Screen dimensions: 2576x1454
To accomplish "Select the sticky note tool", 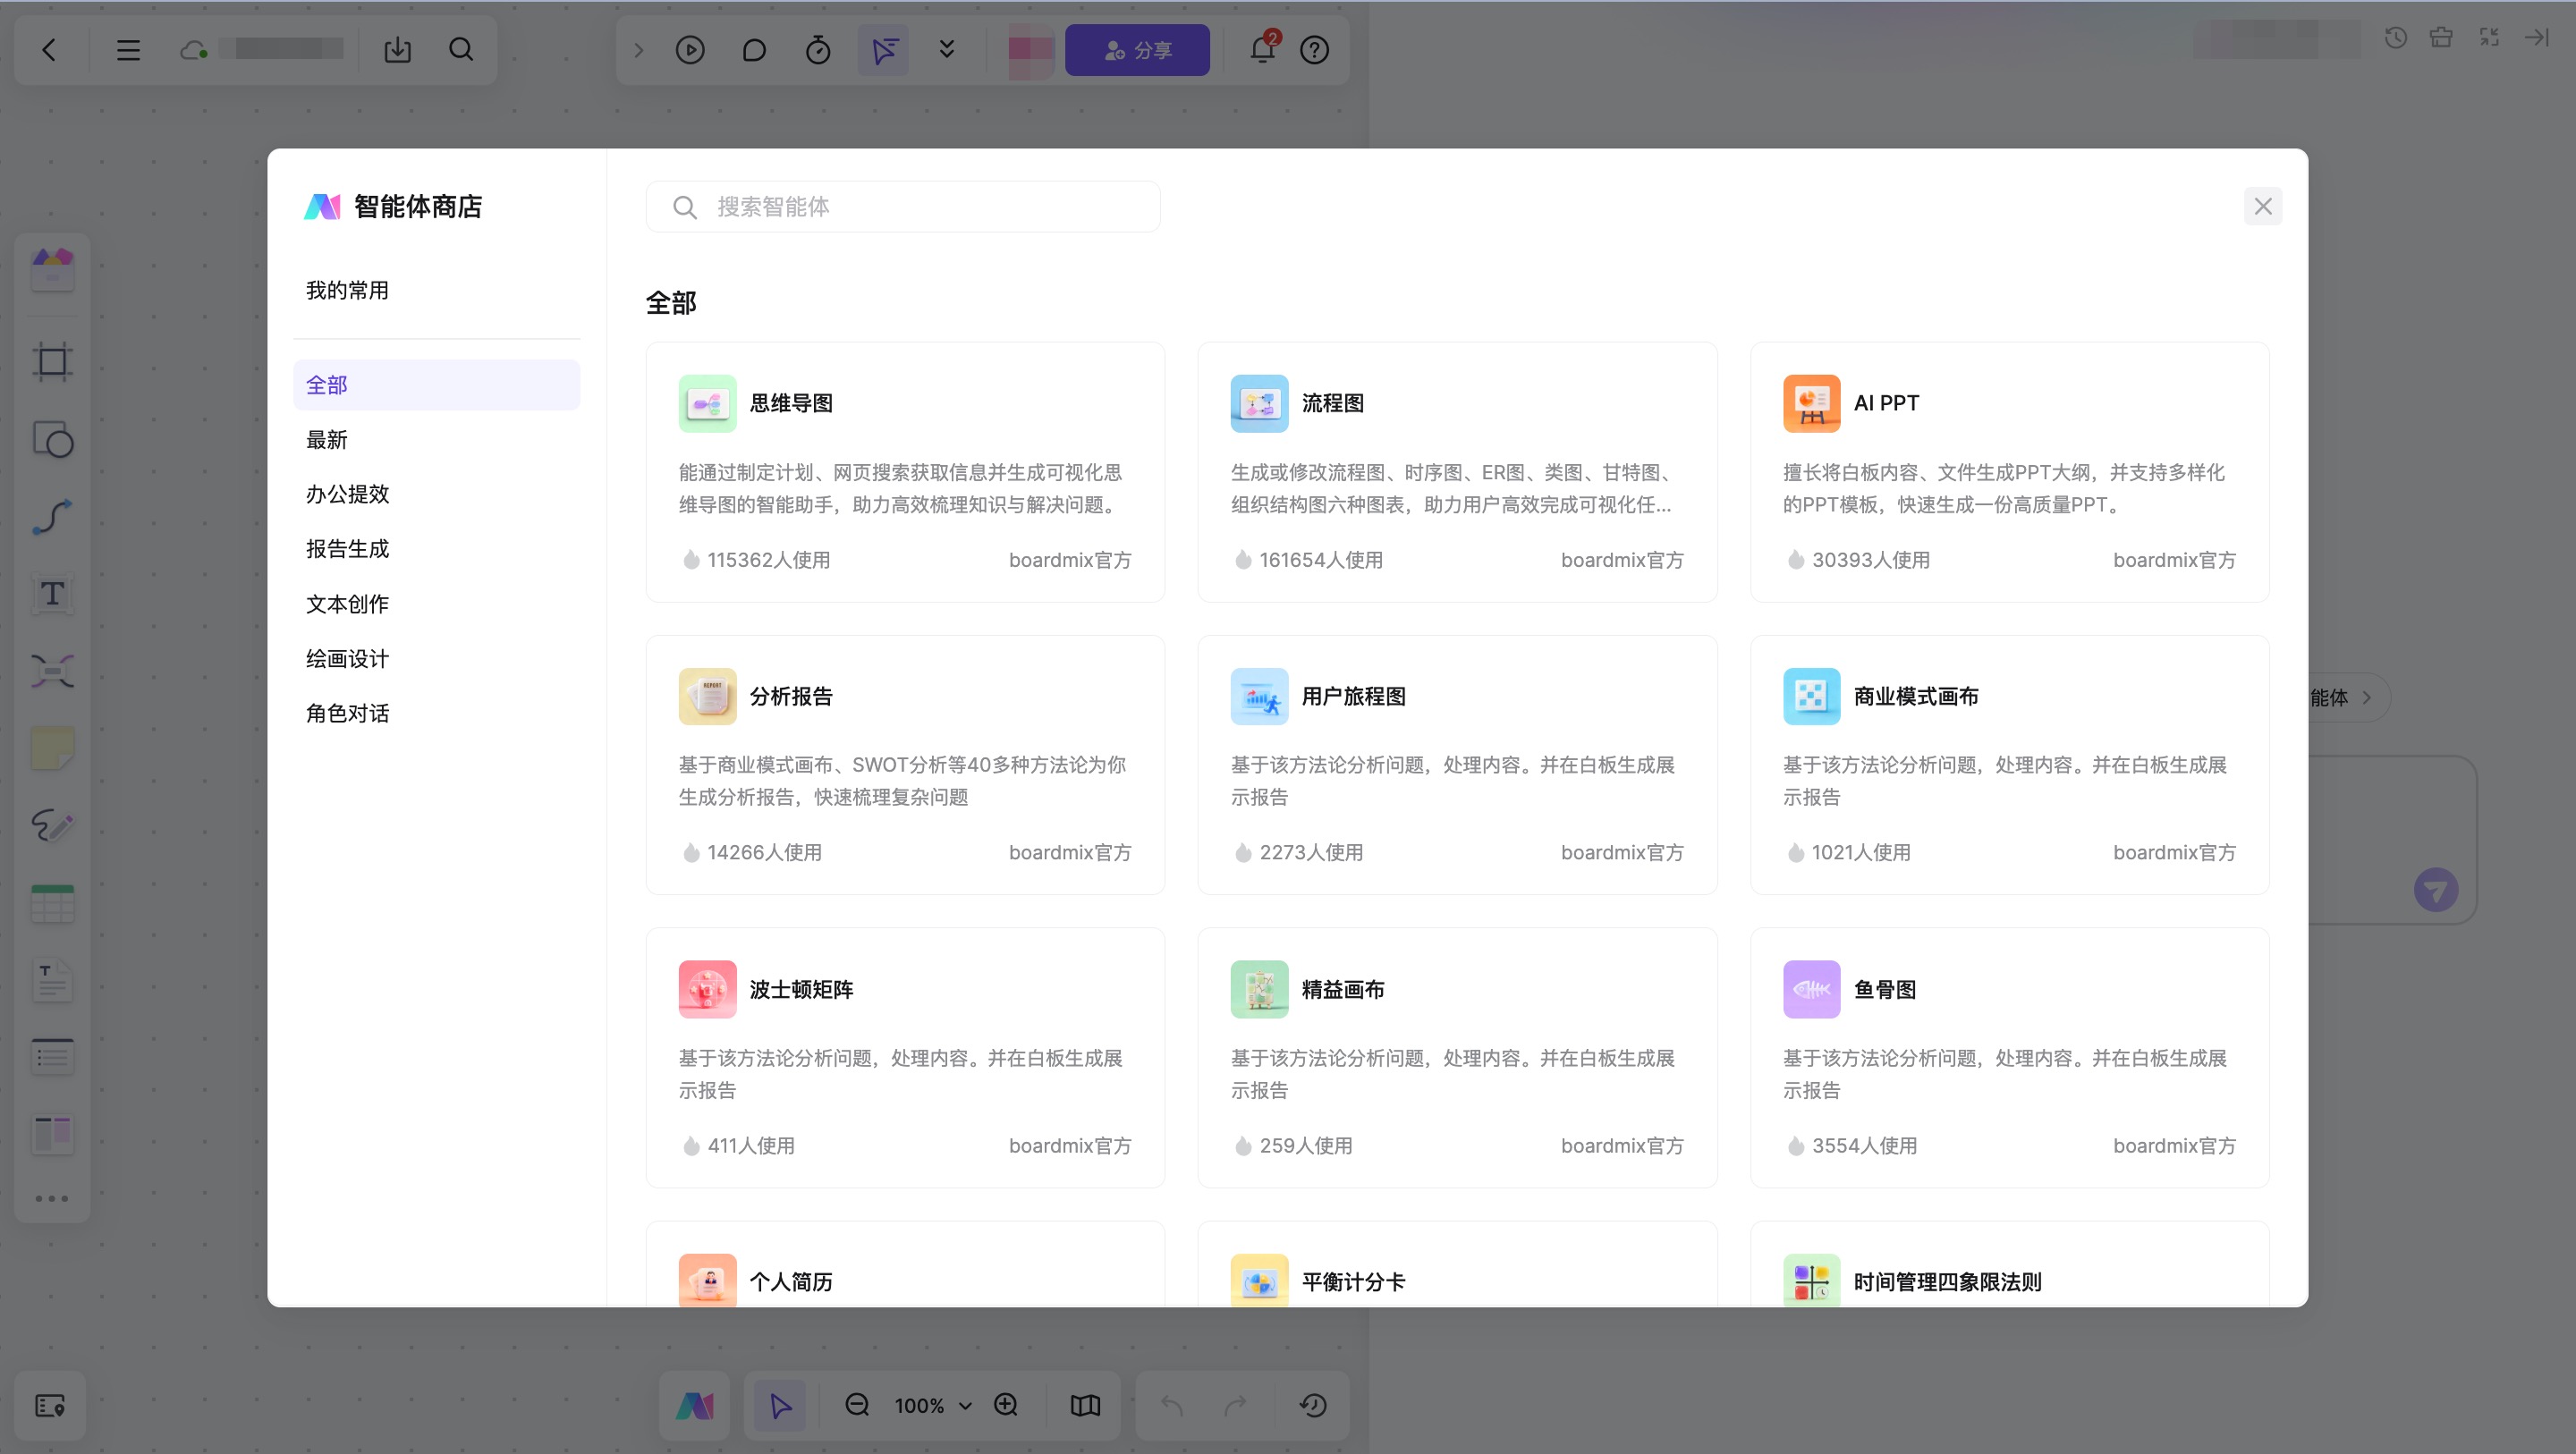I will (x=52, y=748).
